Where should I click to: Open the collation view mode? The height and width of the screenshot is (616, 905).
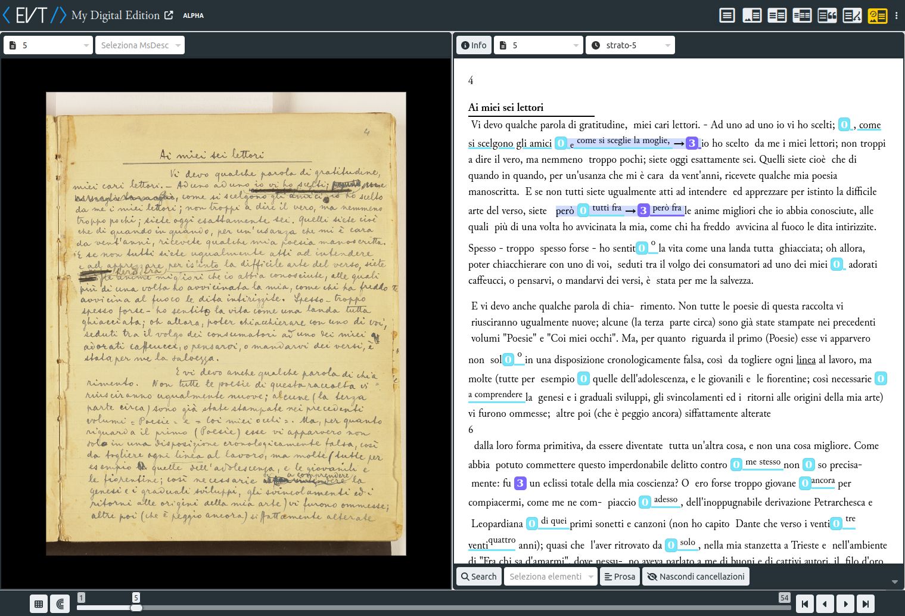point(802,16)
